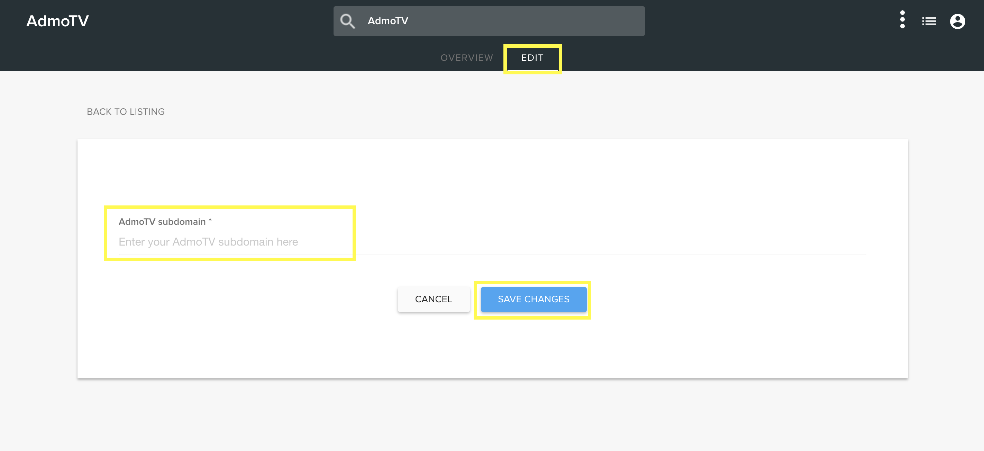Click the 'AdmoTV' text inside search box
Viewport: 984px width, 451px height.
click(x=388, y=21)
